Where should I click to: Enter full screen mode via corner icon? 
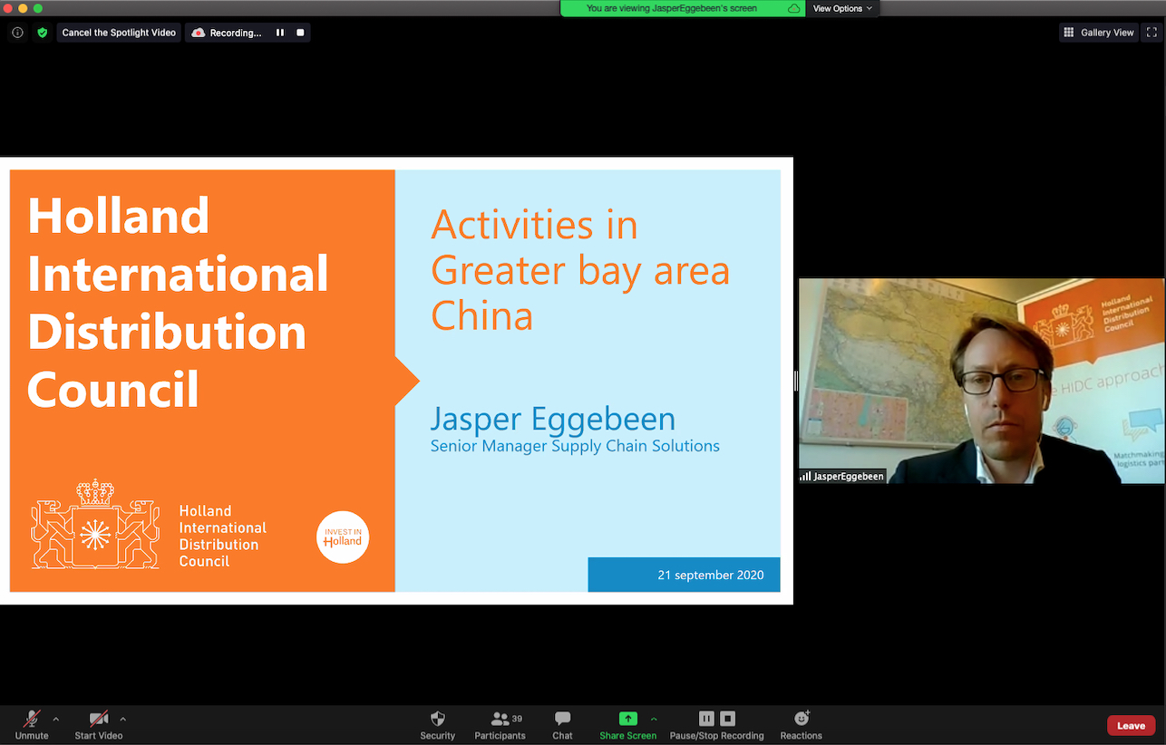tap(1152, 33)
